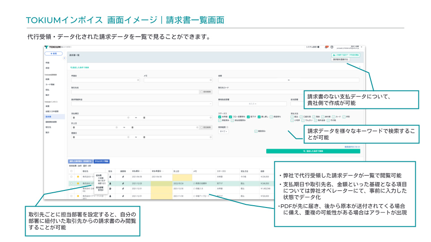Open the 登録日 end date calendar icon
This screenshot has height=242, width=431.
[144, 137]
